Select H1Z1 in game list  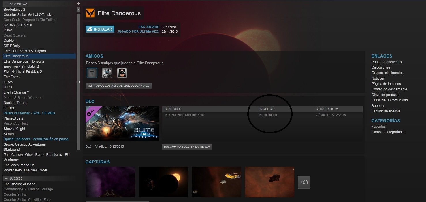[8, 87]
